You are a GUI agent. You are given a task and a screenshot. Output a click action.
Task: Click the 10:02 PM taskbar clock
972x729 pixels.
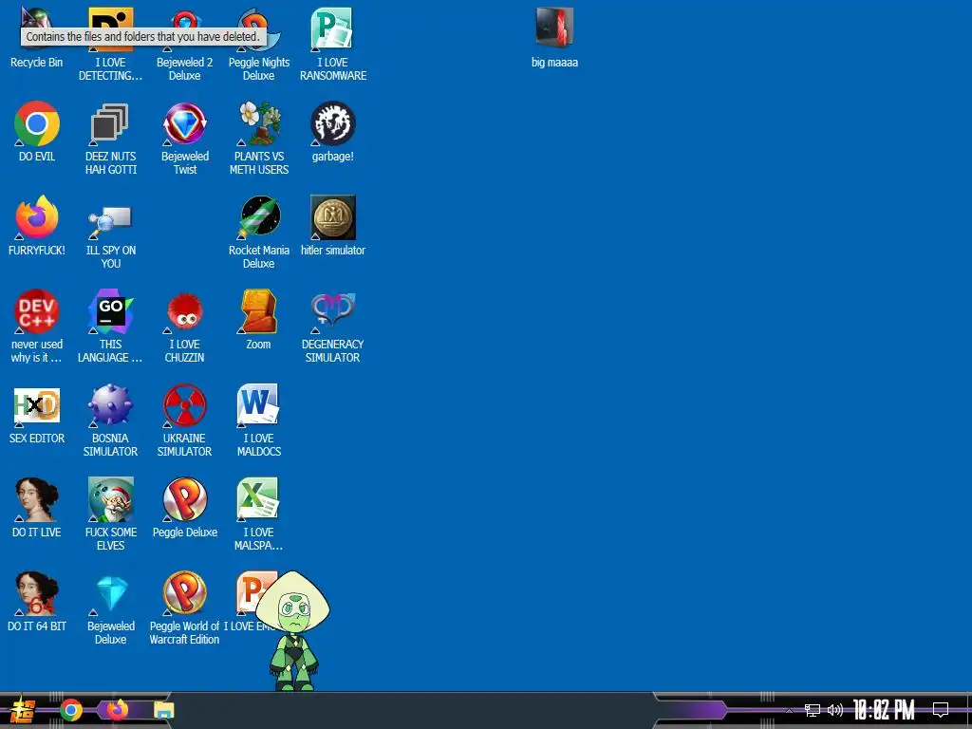click(x=884, y=710)
